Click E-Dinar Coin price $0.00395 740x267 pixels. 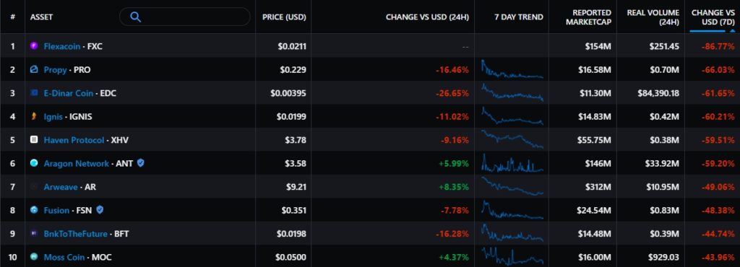288,93
